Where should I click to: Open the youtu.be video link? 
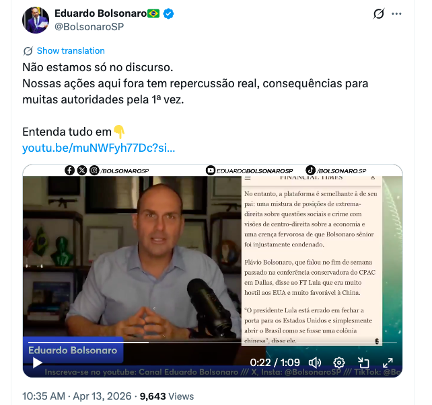(99, 148)
